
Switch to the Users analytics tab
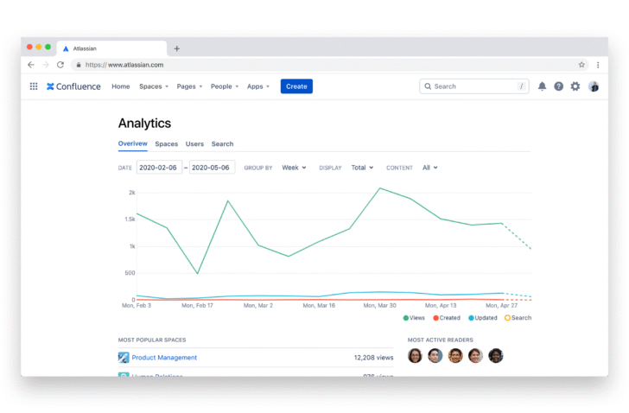(x=194, y=144)
